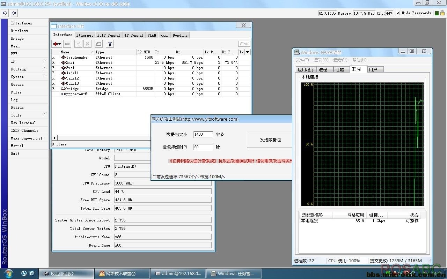447x279 pixels.
Task: Select the 4adsl1 interface row
Action: (151, 73)
